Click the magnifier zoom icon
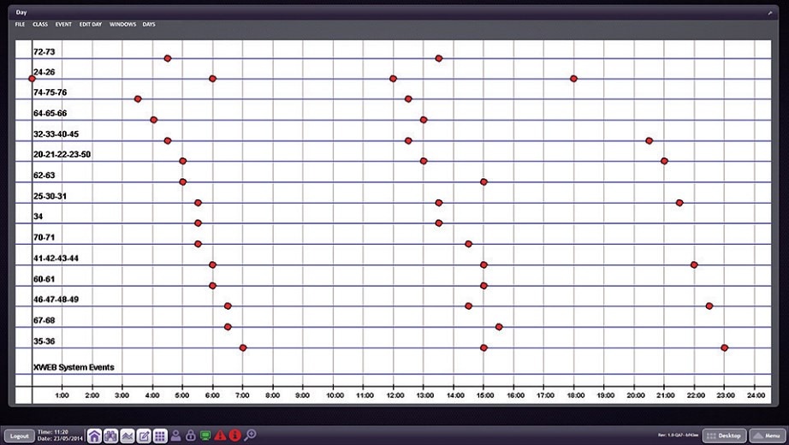789x445 pixels. coord(250,436)
